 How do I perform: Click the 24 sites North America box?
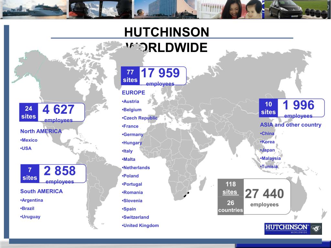[29, 112]
